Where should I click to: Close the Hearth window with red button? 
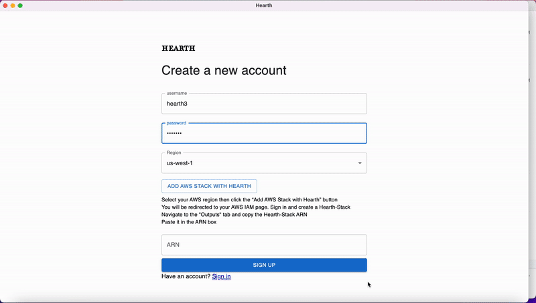point(5,5)
